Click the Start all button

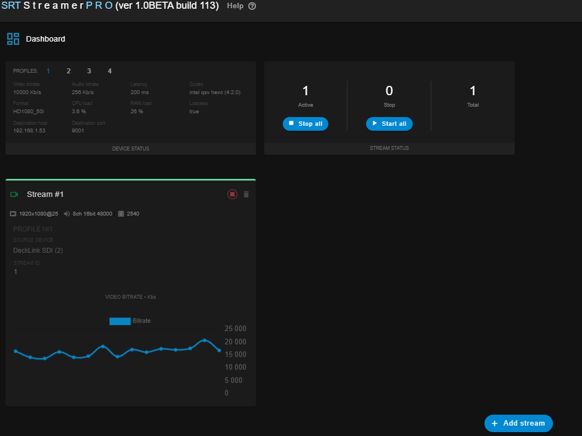(389, 124)
